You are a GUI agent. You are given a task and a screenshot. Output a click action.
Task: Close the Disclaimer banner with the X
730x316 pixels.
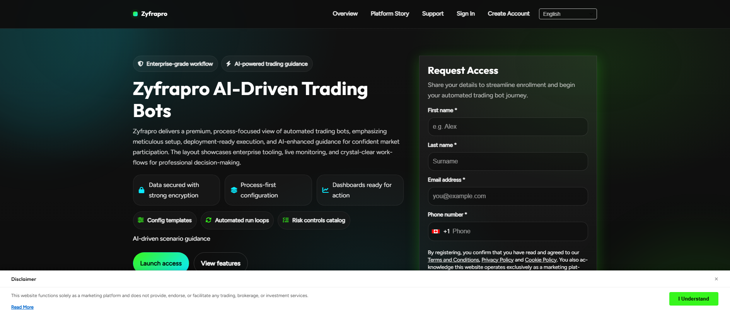pyautogui.click(x=716, y=279)
